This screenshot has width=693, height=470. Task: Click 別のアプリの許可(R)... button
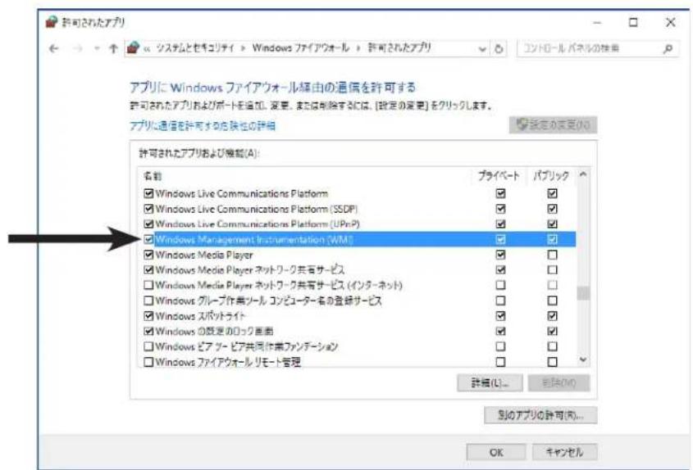click(x=540, y=415)
